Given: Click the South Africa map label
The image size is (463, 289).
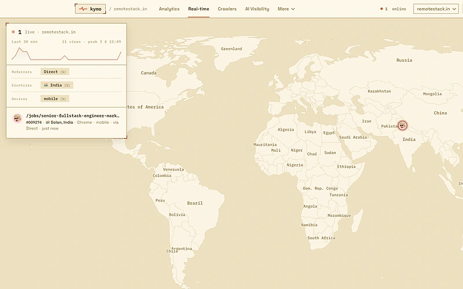Looking at the screenshot, I should pos(321,238).
